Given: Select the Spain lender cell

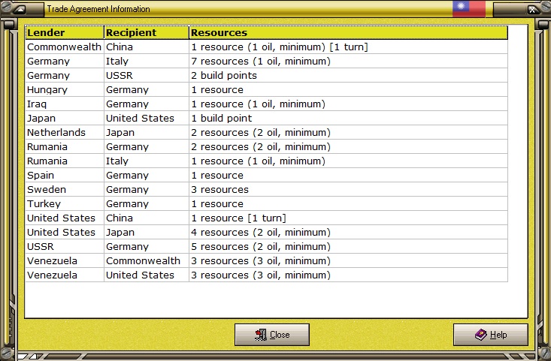Looking at the screenshot, I should [x=65, y=176].
